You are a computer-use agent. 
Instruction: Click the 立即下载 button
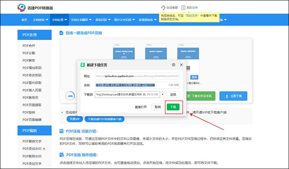tap(234, 96)
